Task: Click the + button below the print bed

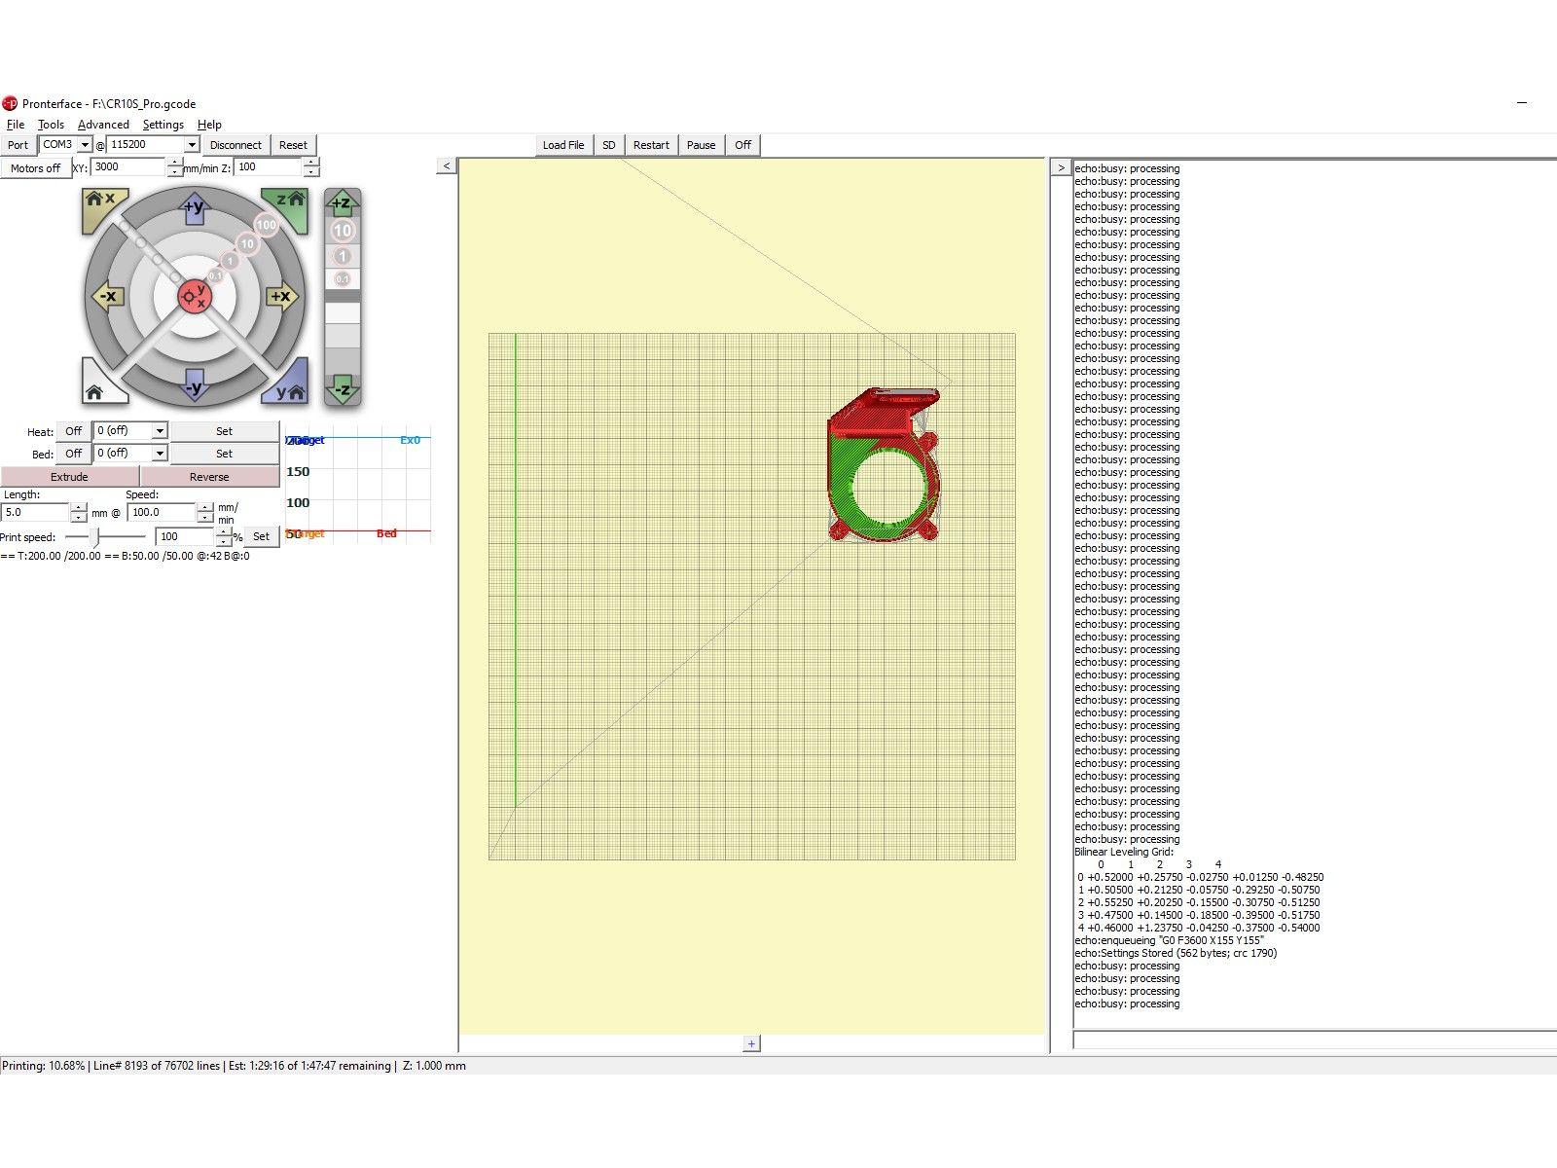Action: click(x=751, y=1043)
